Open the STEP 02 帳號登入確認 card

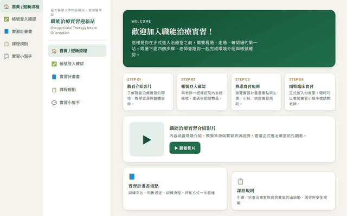pyautogui.click(x=202, y=92)
